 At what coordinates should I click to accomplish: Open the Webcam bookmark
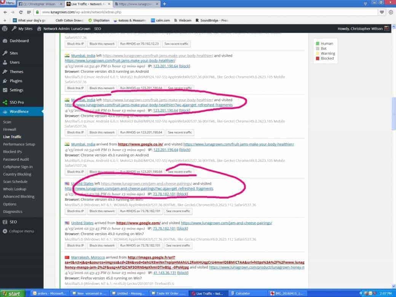(183, 20)
